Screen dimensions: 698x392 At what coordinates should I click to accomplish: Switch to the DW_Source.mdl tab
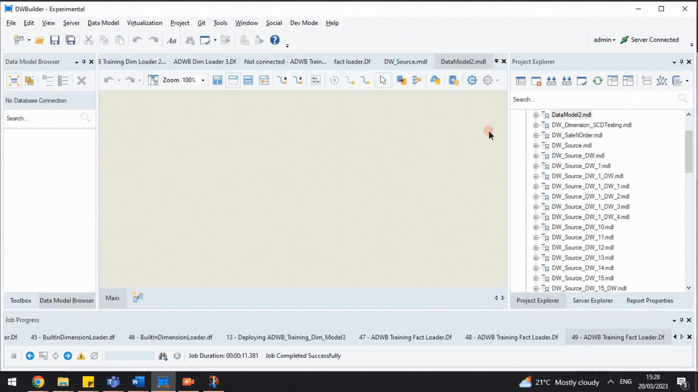(405, 62)
